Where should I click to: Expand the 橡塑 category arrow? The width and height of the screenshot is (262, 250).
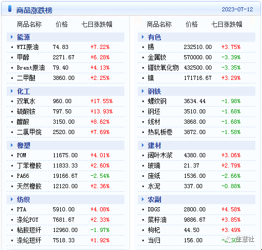tap(12, 145)
